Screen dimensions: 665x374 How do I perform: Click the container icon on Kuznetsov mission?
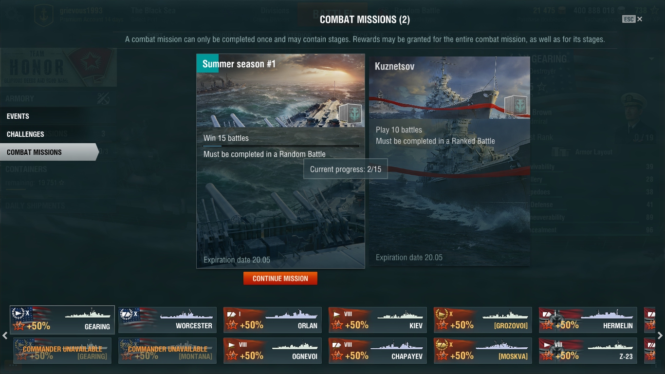[x=516, y=107]
